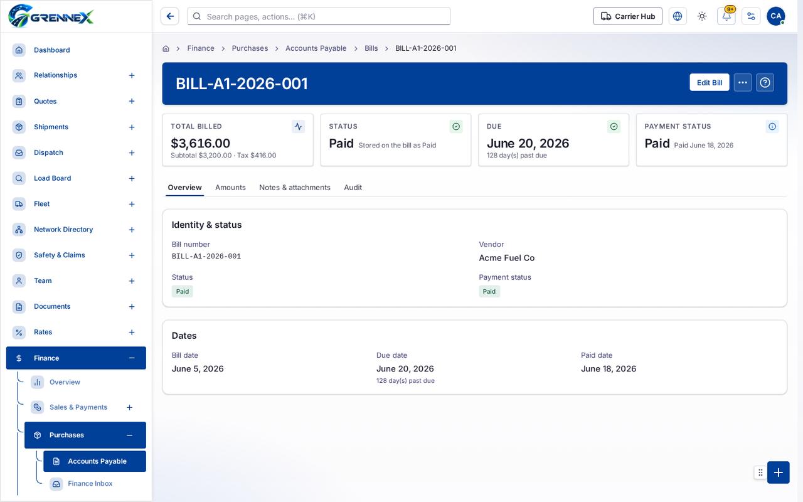Click the home breadcrumb icon
Screen dimensions: 803x502
coord(166,48)
